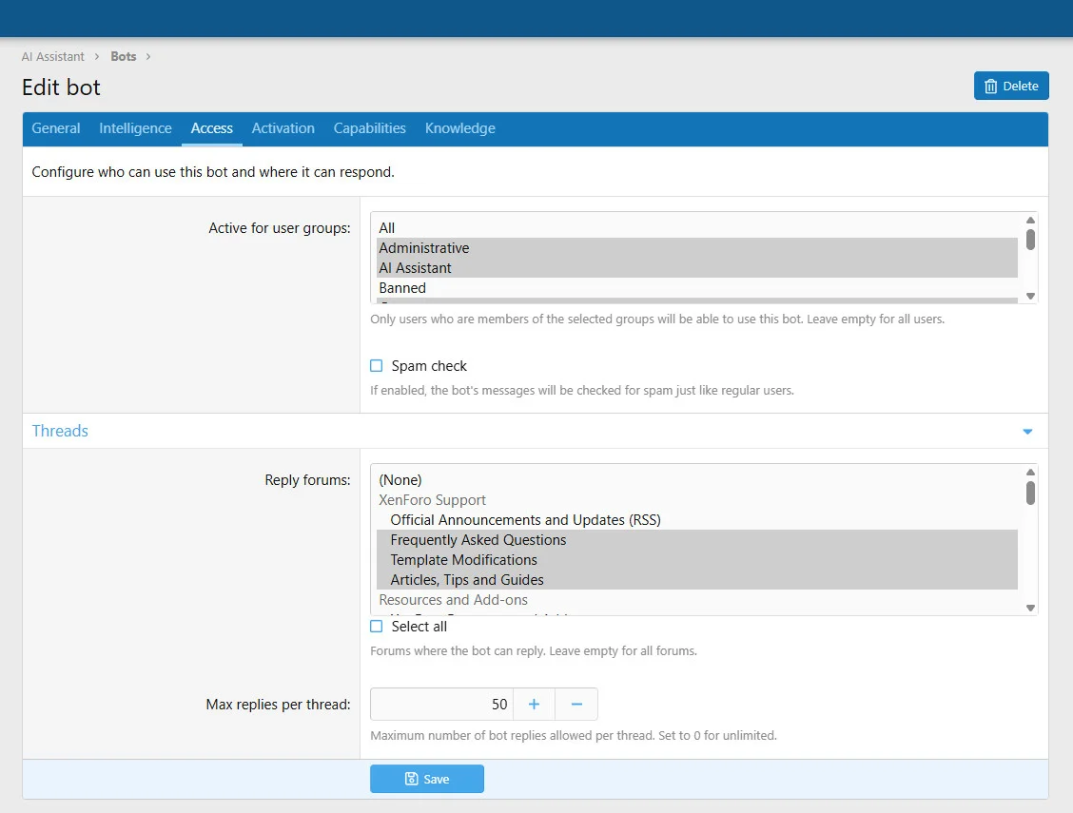This screenshot has height=813, width=1073.
Task: Open the AI Assistant breadcrumb link
Action: point(53,57)
